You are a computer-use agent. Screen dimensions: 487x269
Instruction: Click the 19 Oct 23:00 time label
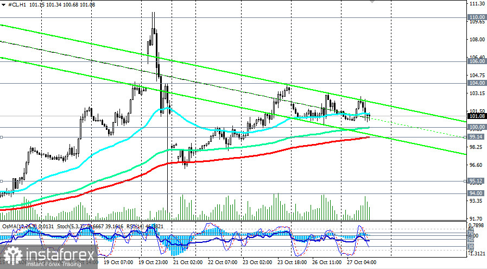[x=154, y=262]
